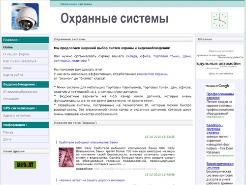The width and height of the screenshot is (246, 185).
Task: Click tag 'Модульные автомойки' large text in cloud
Action: coord(218,64)
